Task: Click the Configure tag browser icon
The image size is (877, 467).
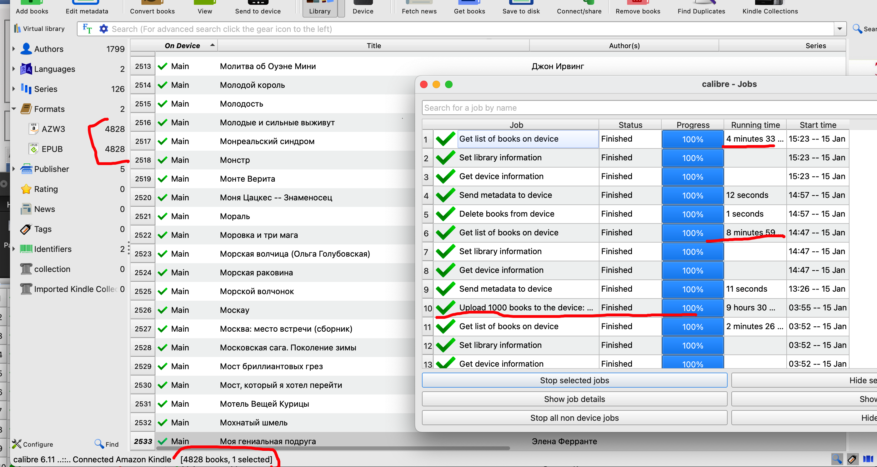Action: [x=16, y=444]
